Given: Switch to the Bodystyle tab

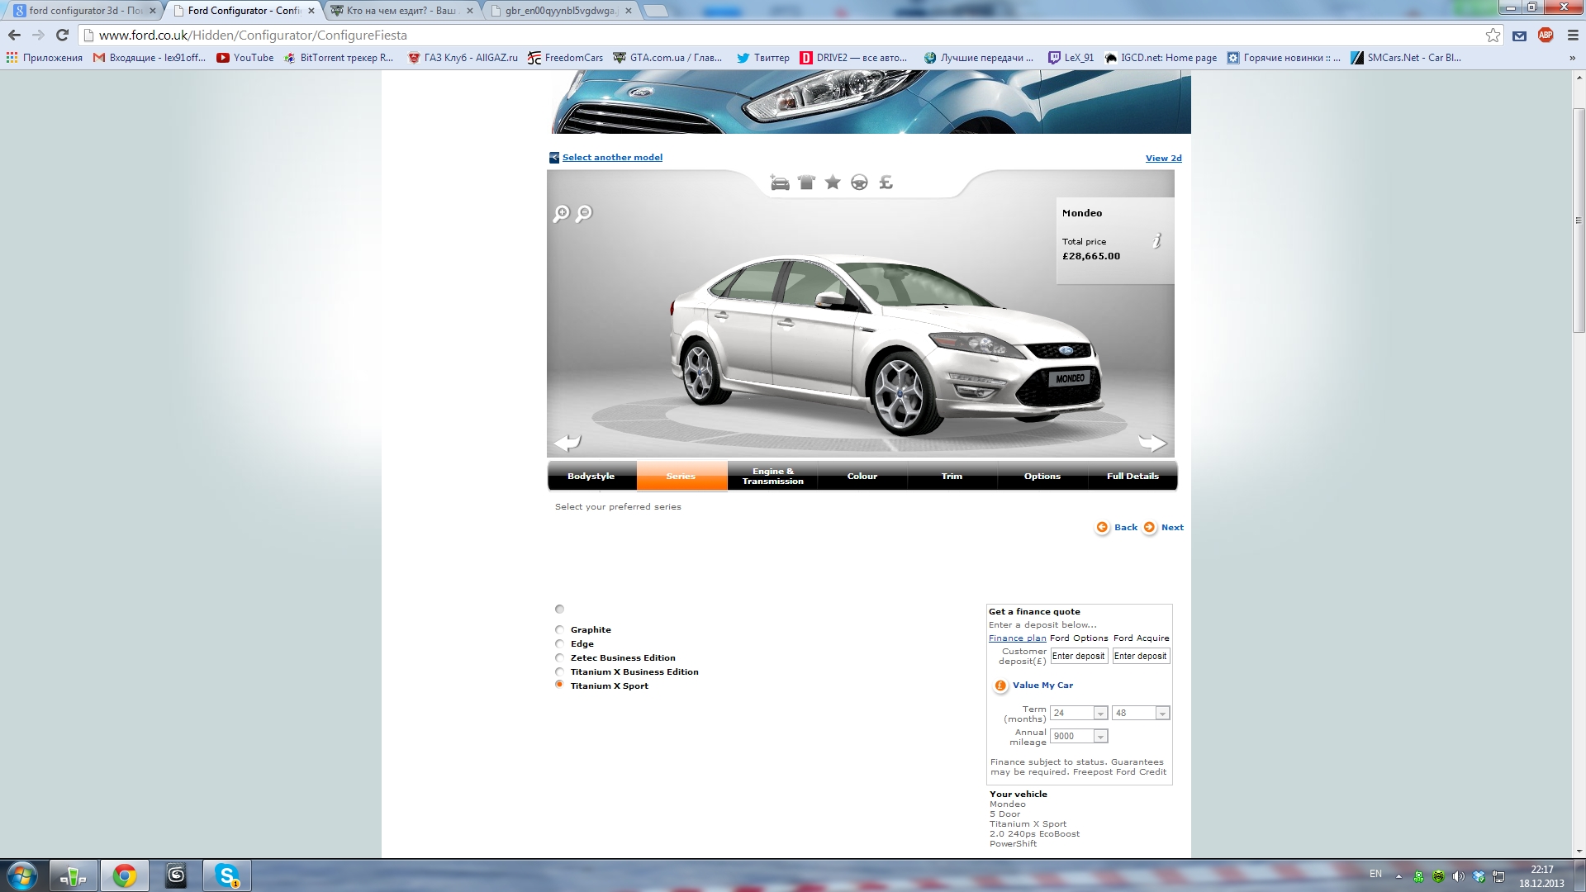Looking at the screenshot, I should (591, 477).
